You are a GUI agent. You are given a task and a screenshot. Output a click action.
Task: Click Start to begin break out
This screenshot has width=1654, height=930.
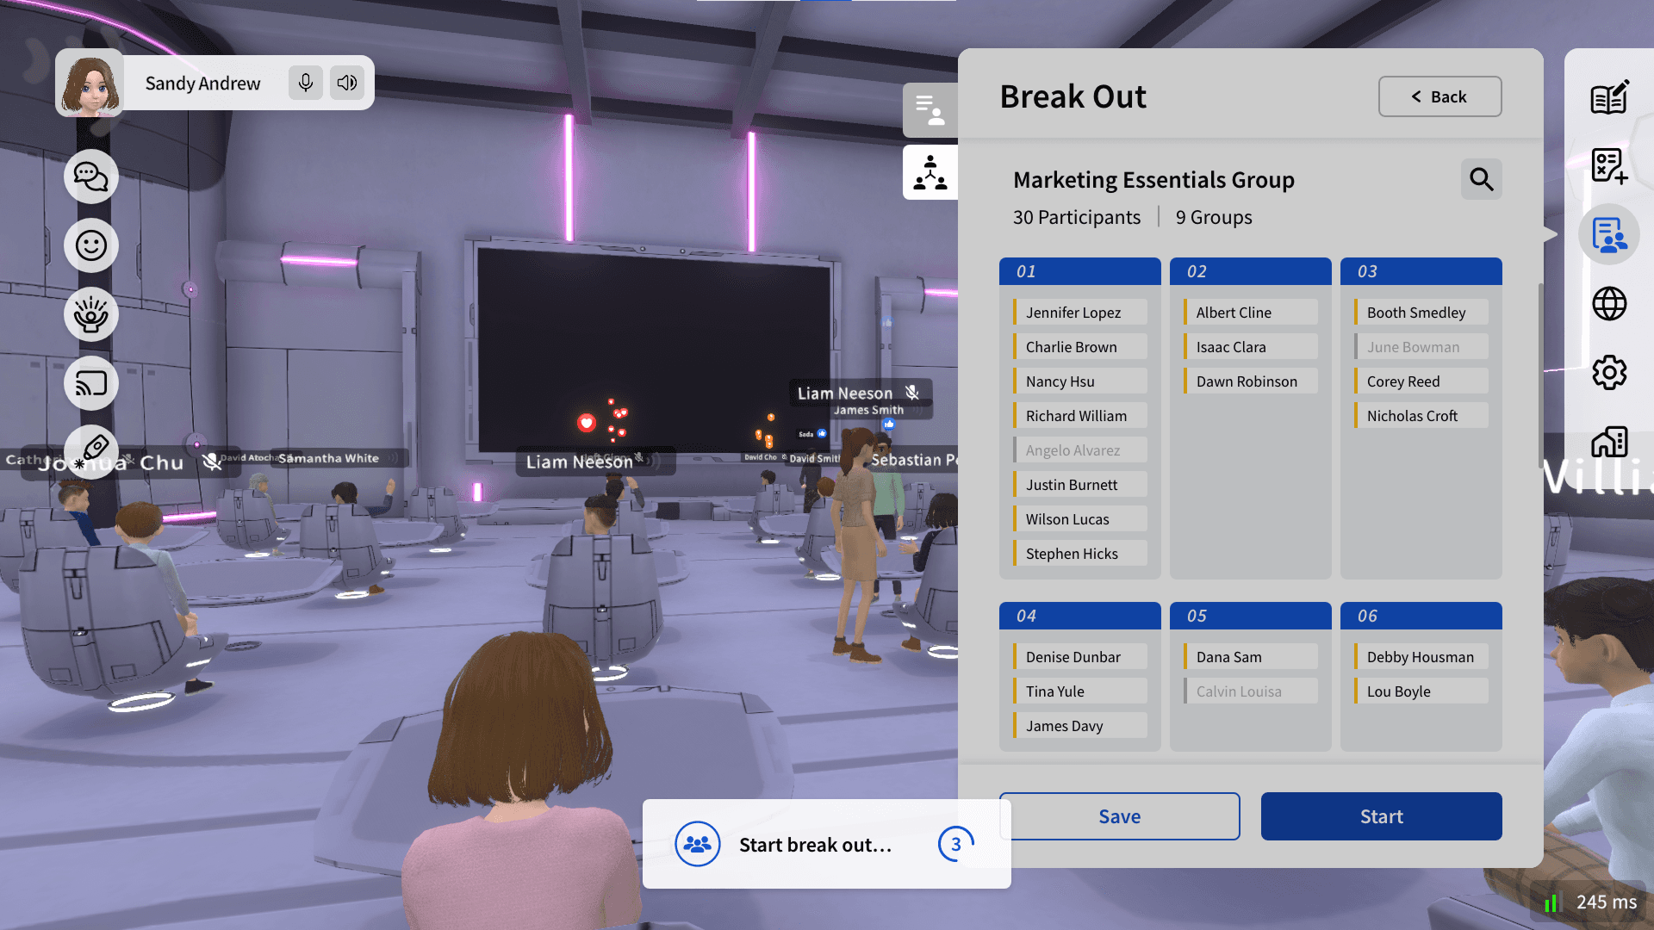[x=1381, y=816]
